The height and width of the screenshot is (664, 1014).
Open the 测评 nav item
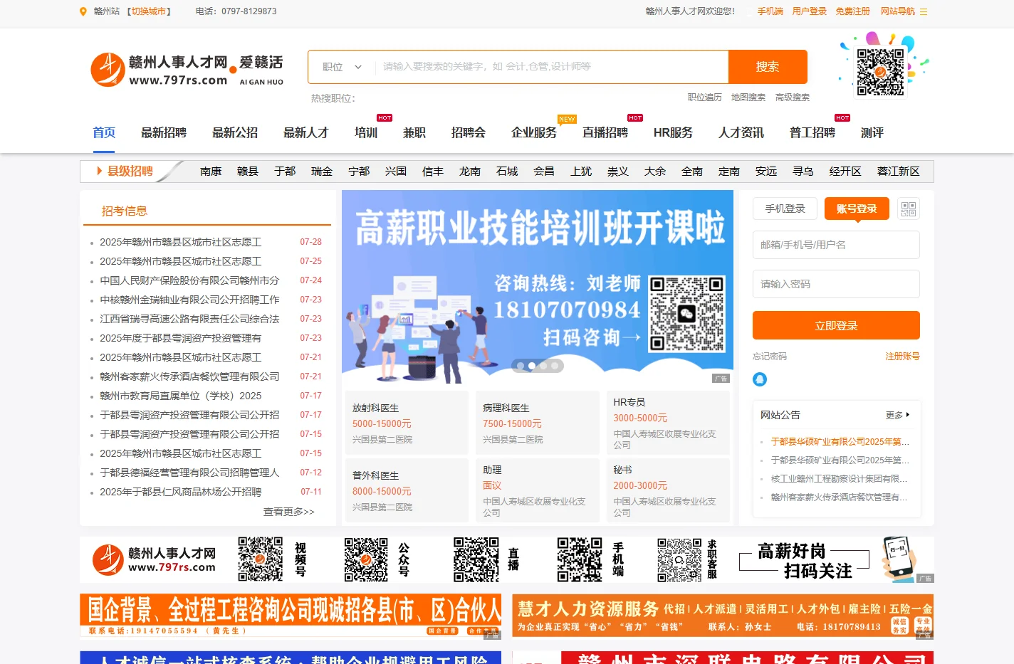(x=872, y=132)
